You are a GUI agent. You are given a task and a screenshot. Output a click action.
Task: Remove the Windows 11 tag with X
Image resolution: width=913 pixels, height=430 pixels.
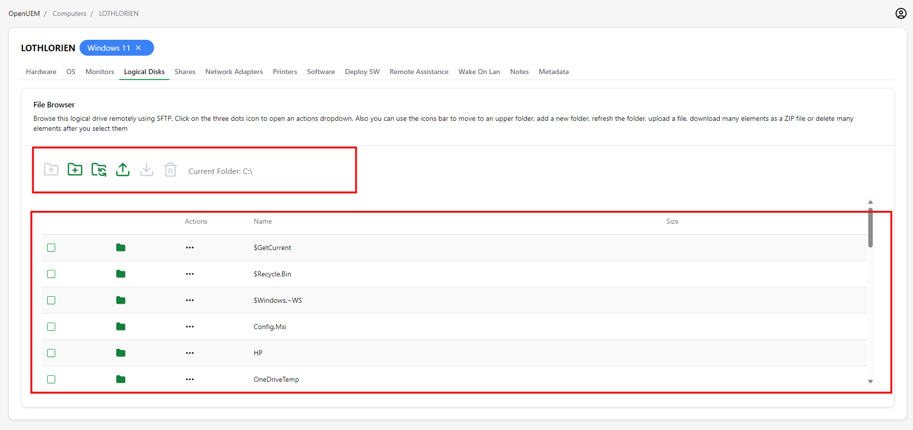(x=138, y=48)
